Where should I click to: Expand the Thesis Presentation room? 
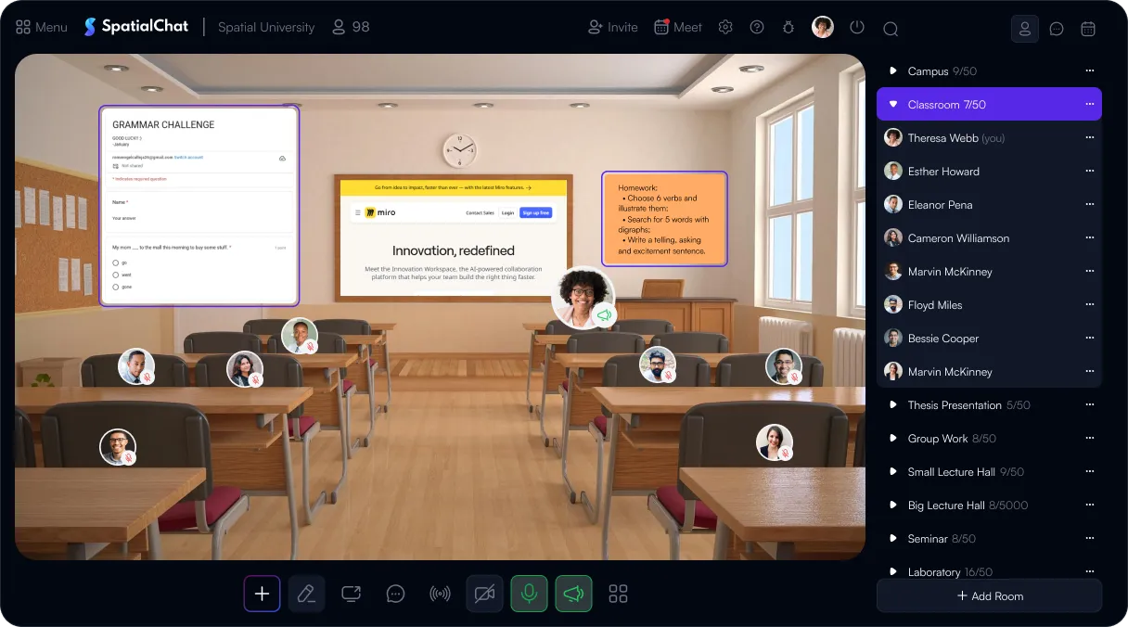click(893, 404)
